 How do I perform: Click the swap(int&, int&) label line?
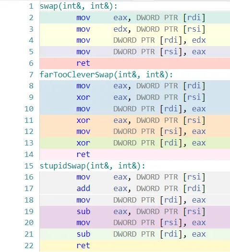click(x=79, y=6)
